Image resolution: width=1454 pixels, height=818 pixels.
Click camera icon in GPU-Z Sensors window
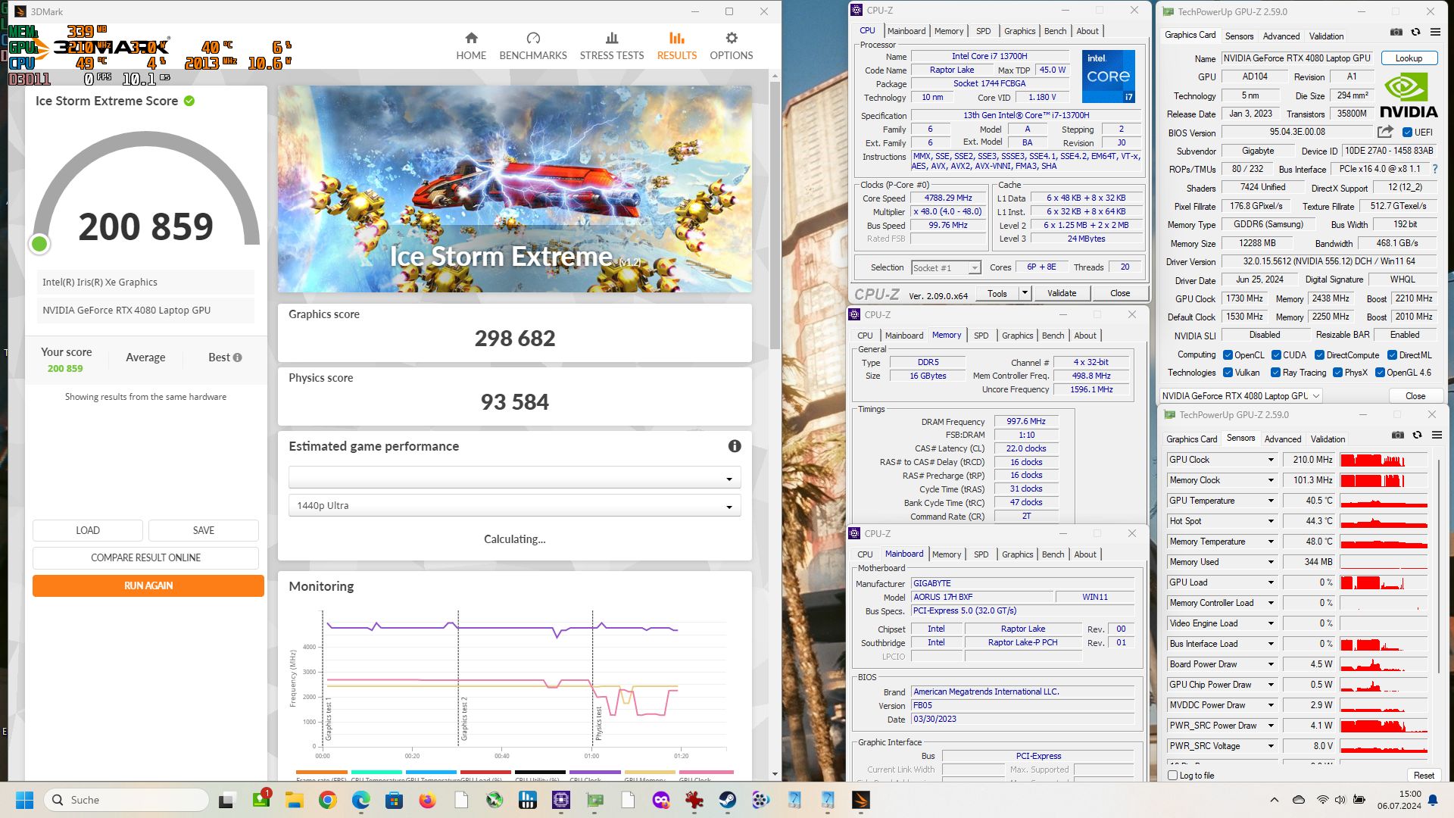pos(1397,435)
